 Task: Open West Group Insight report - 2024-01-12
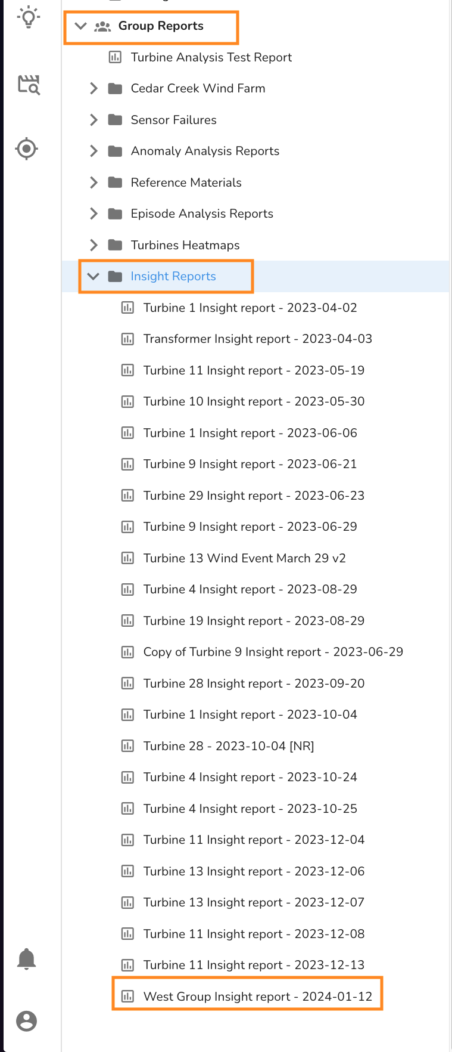257,997
